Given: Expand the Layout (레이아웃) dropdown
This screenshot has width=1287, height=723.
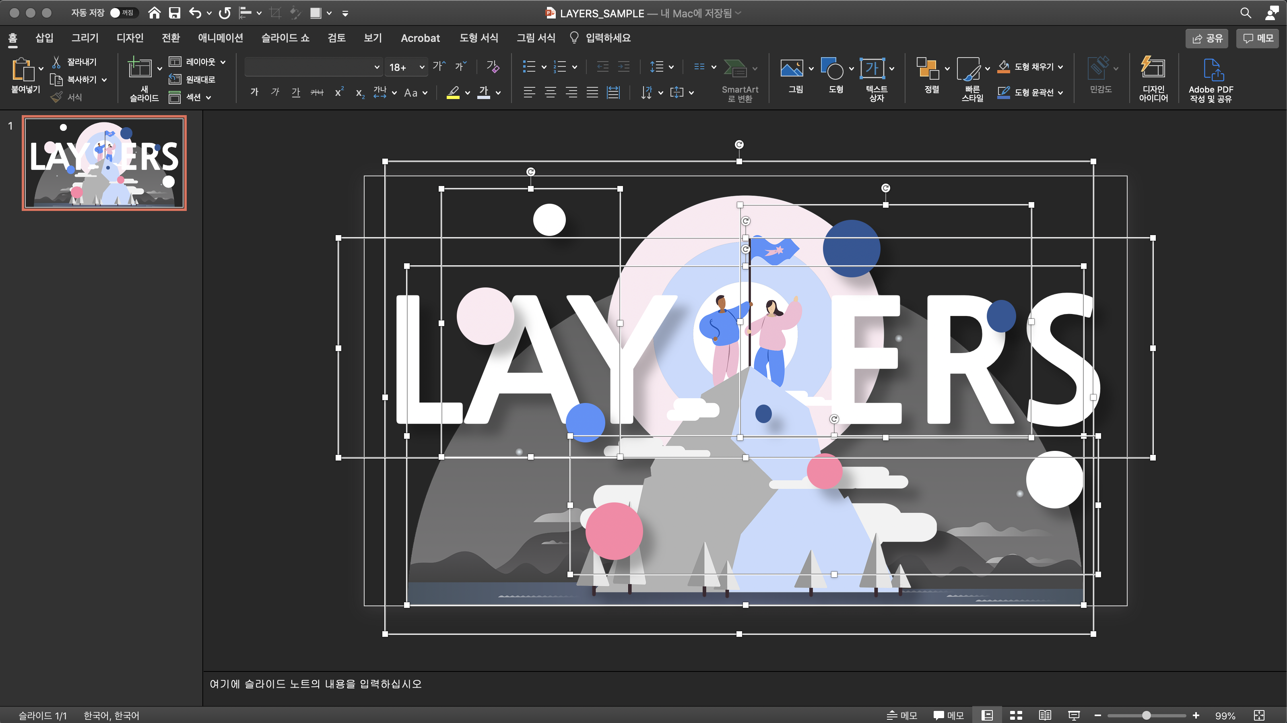Looking at the screenshot, I should coord(223,62).
